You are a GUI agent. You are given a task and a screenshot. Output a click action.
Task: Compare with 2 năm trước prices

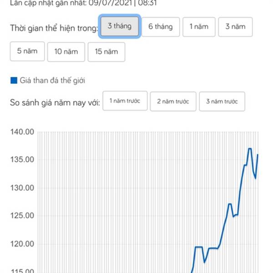click(x=173, y=101)
